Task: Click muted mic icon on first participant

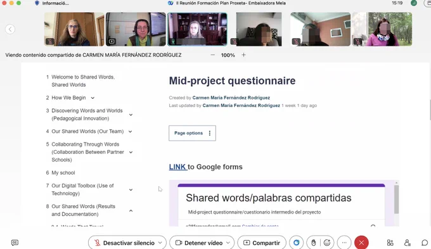Action: 49,42
